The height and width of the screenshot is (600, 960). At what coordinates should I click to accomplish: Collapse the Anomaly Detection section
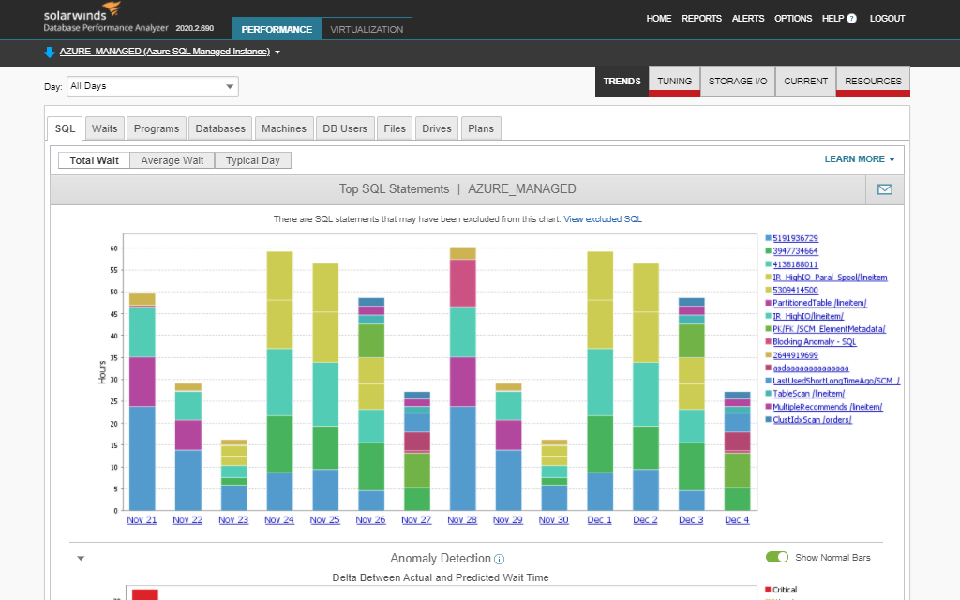pos(81,559)
